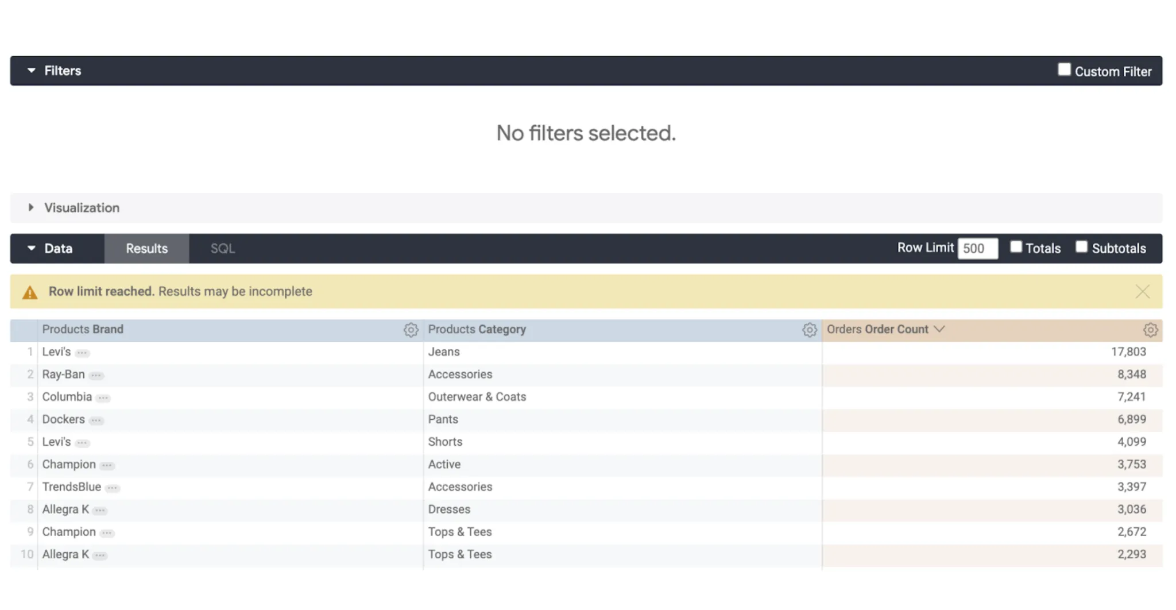The width and height of the screenshot is (1176, 610).
Task: Open settings gear for Orders Order Count
Action: tap(1150, 330)
